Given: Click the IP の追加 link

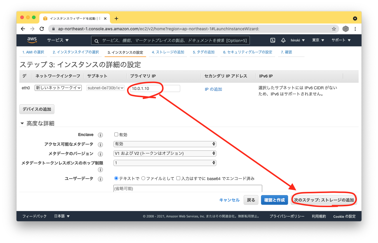Looking at the screenshot, I should 213,89.
